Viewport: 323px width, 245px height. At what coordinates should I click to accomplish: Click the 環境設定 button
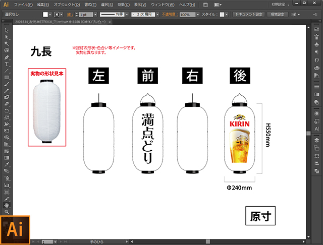277,15
